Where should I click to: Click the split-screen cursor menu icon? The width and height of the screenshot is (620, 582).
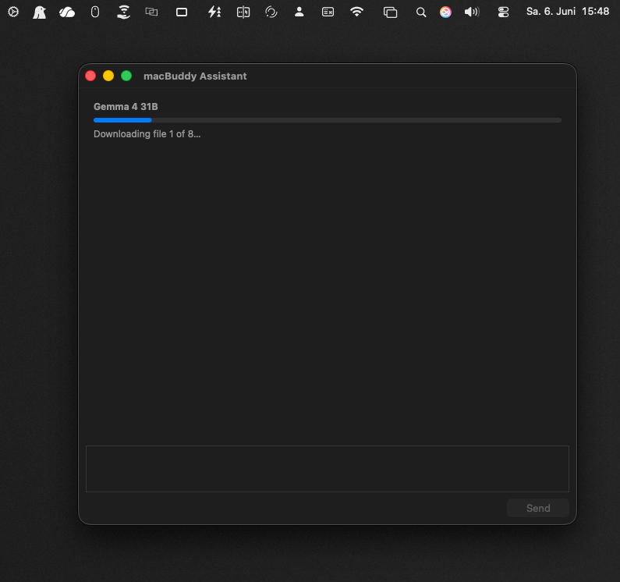[x=243, y=12]
